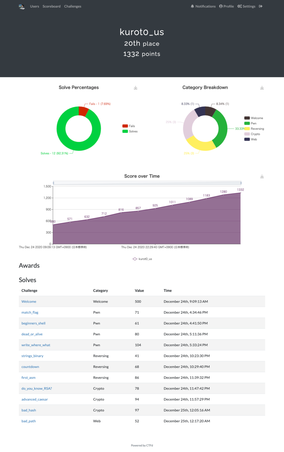
Task: Open the first_asm challenge link
Action: (x=28, y=377)
